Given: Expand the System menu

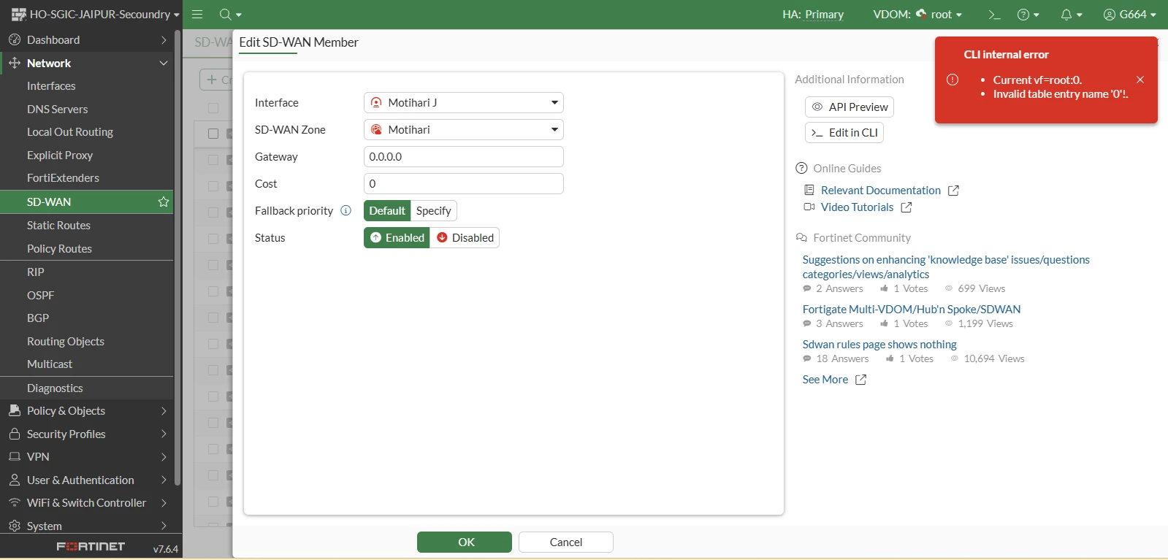Looking at the screenshot, I should pyautogui.click(x=87, y=526).
